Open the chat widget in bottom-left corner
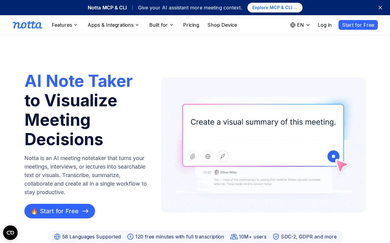 coord(10,233)
